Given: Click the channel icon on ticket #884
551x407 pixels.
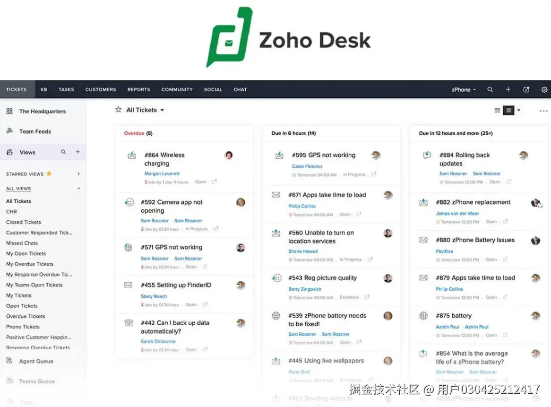Looking at the screenshot, I should click(x=427, y=155).
